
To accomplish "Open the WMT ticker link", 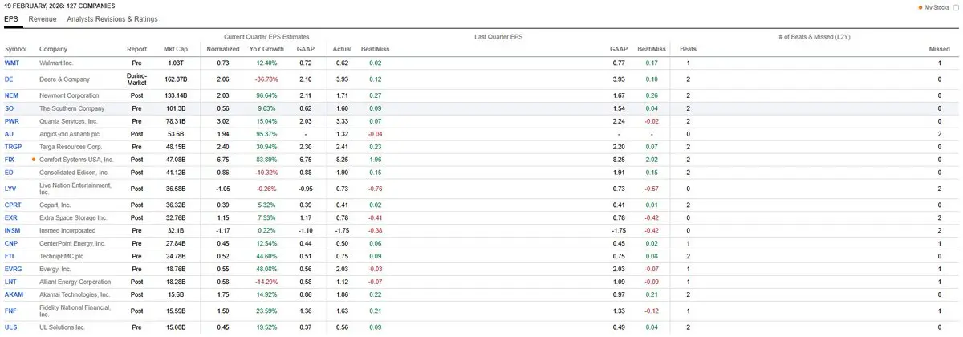I will (x=12, y=63).
